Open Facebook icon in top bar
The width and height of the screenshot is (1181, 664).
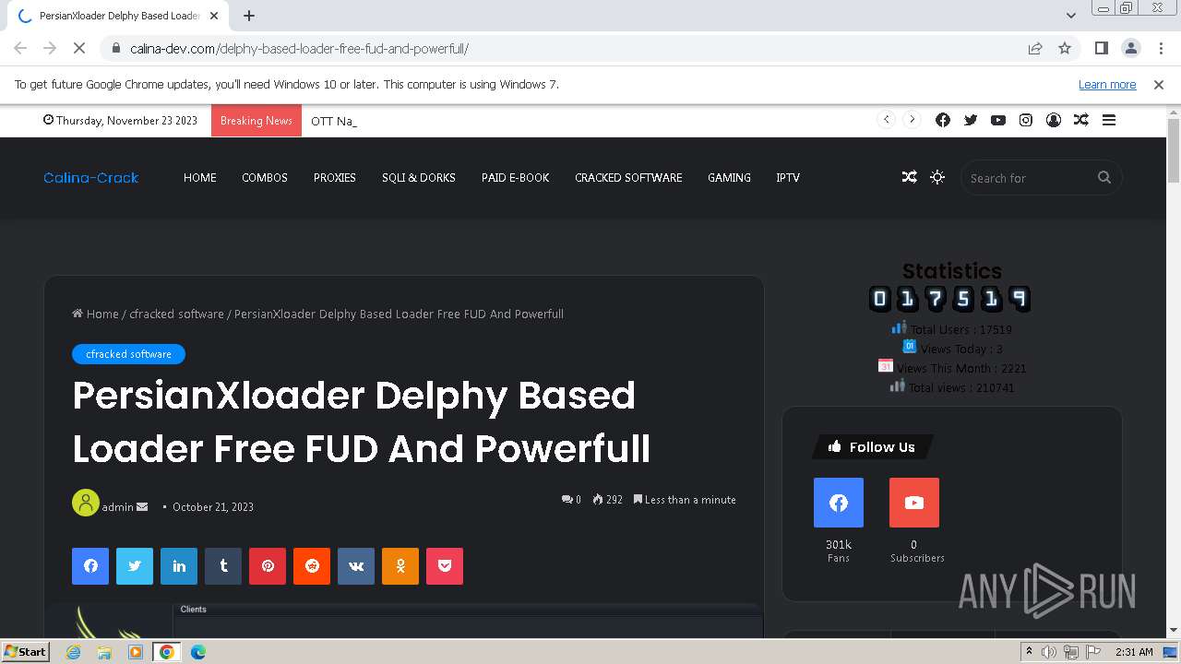[x=943, y=120]
